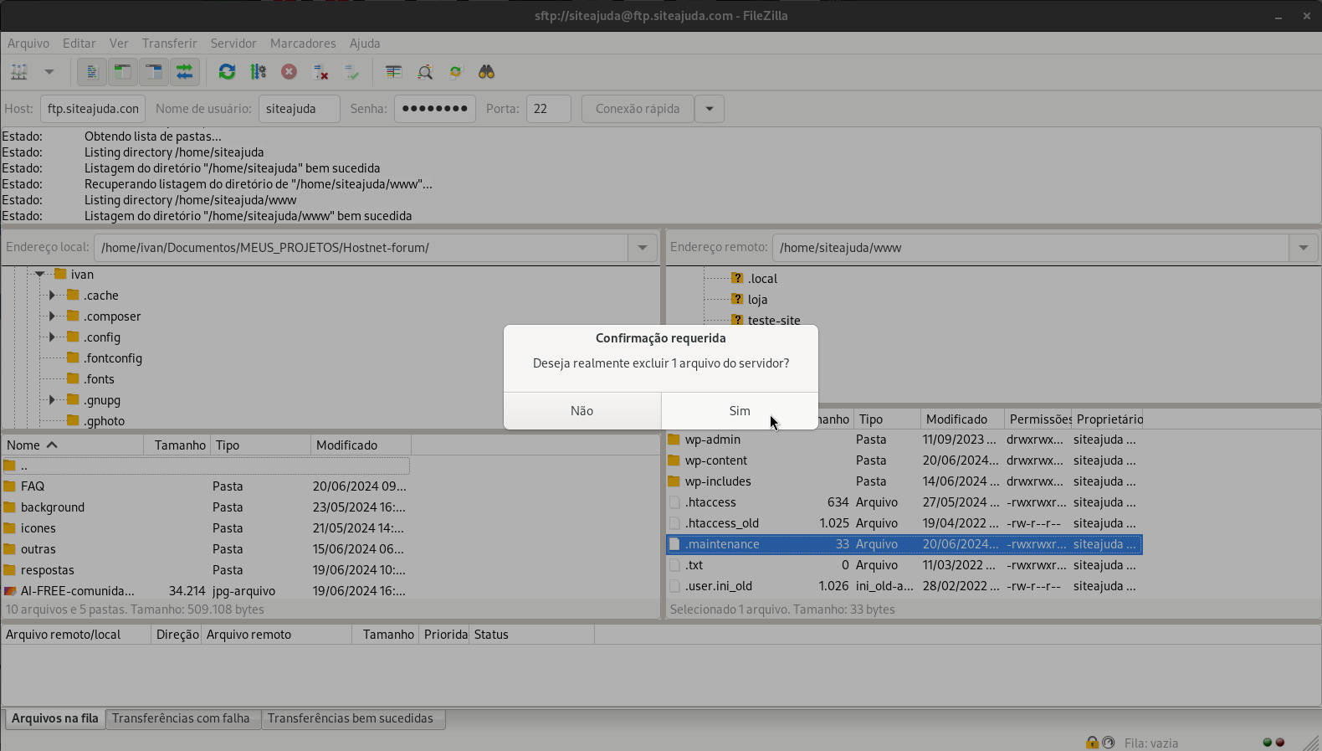Select .fontconfig in local tree
This screenshot has width=1322, height=751.
(x=113, y=357)
